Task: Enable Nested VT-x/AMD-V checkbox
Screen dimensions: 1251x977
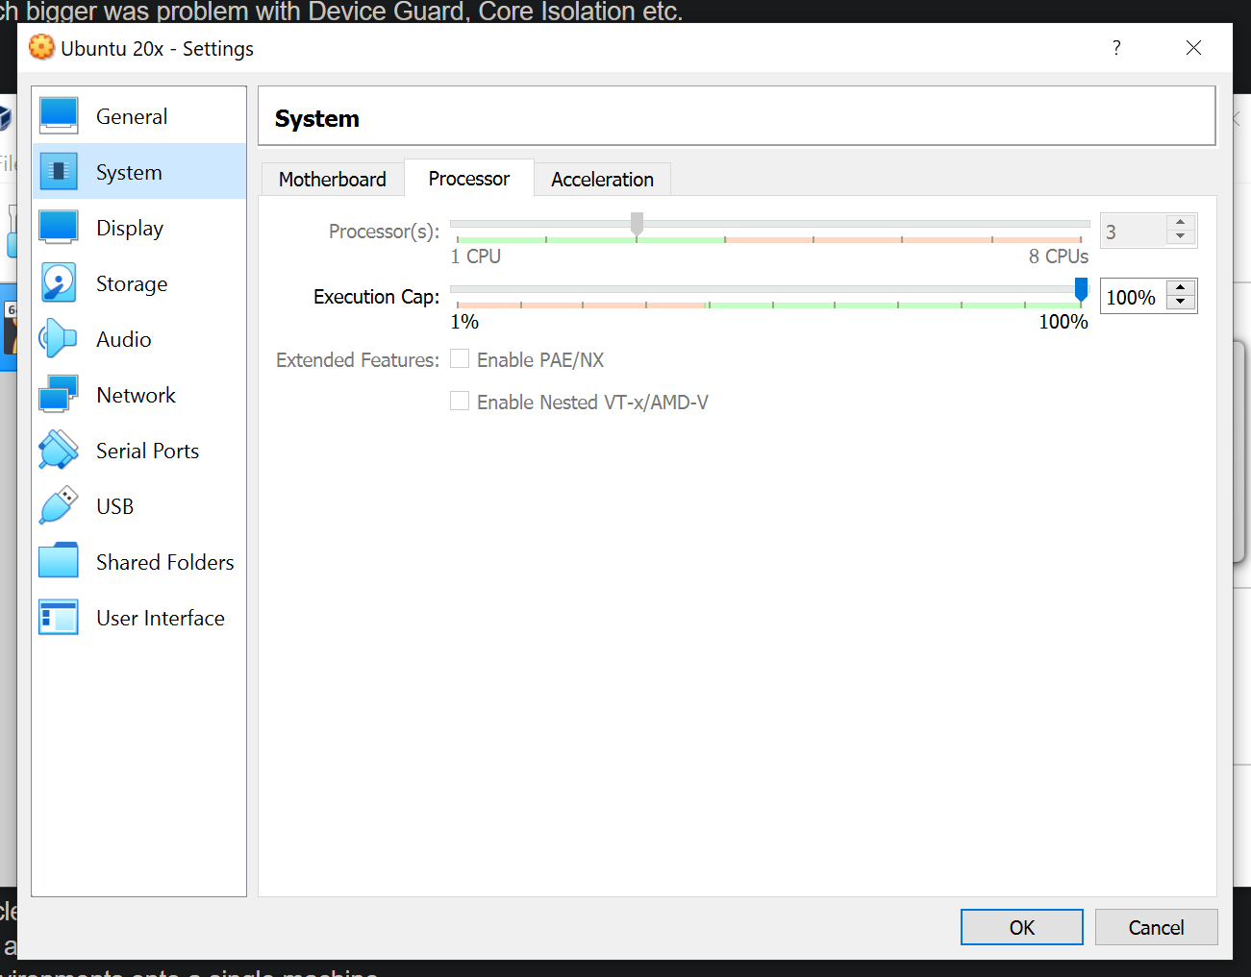Action: [460, 402]
